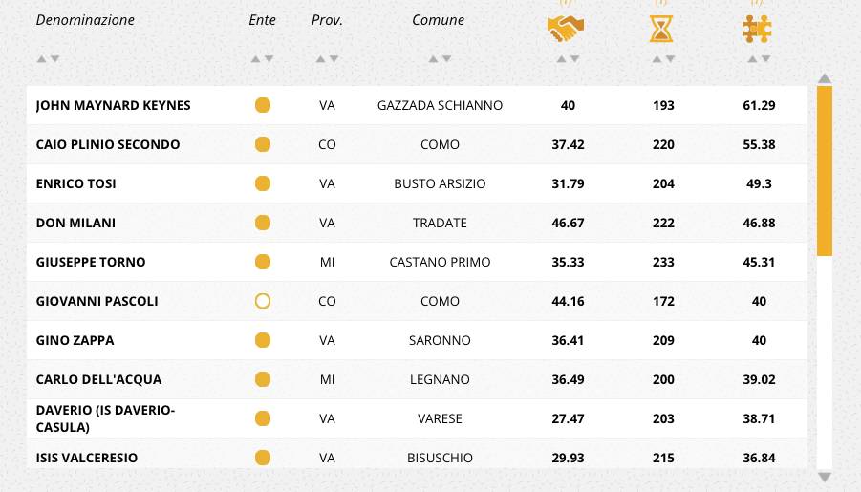Sort puzzle column descending arrow
This screenshot has width=861, height=492.
[765, 59]
